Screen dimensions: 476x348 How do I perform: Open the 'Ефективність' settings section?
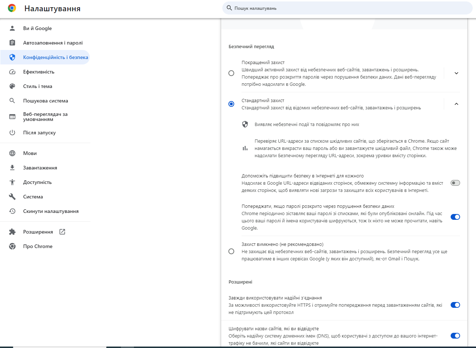click(39, 72)
